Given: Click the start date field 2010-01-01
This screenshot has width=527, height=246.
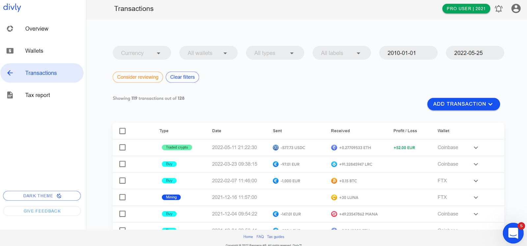Looking at the screenshot, I should [408, 53].
